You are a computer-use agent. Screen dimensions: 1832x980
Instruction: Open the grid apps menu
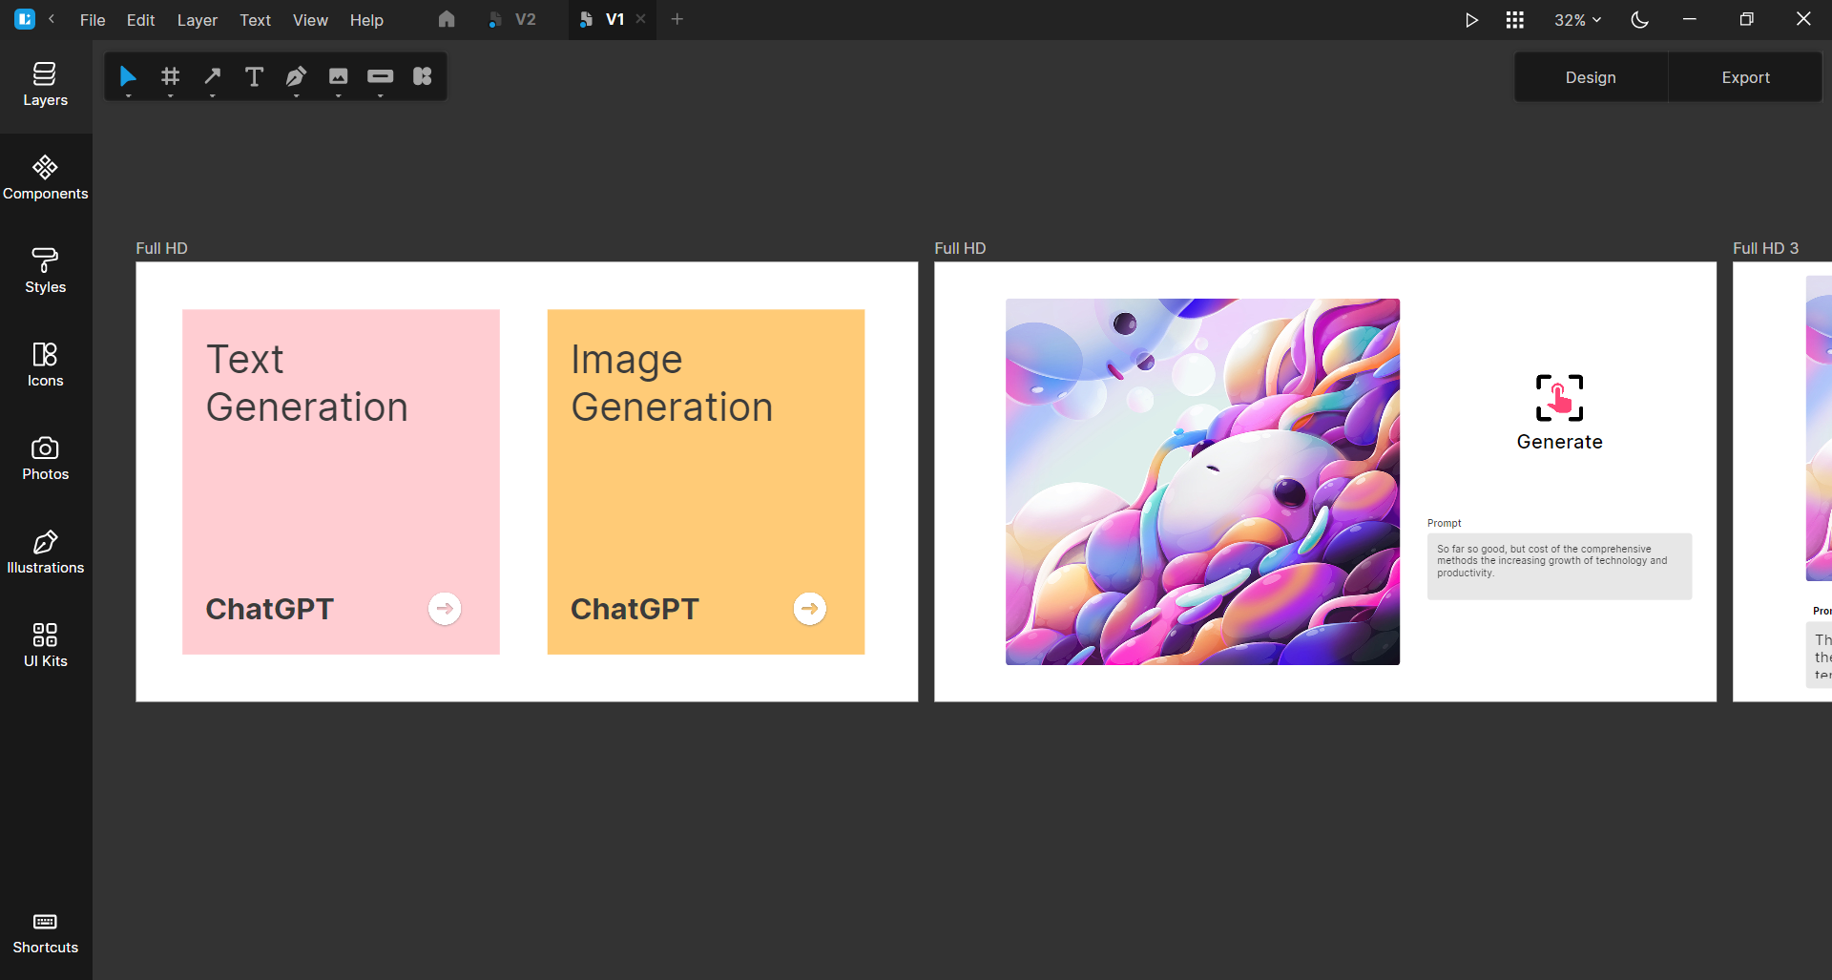coord(1514,20)
